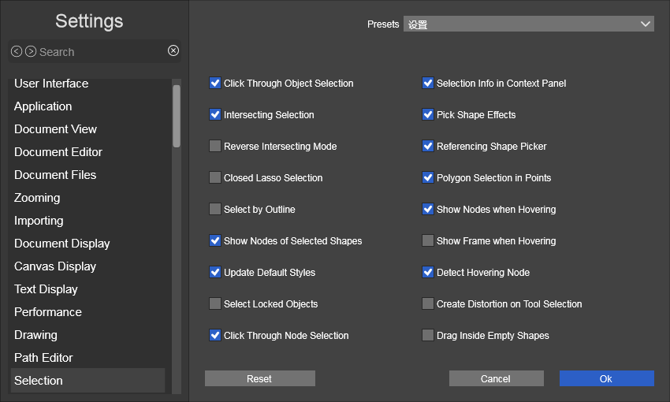This screenshot has width=670, height=402.
Task: Switch to Document View settings
Action: click(x=55, y=129)
